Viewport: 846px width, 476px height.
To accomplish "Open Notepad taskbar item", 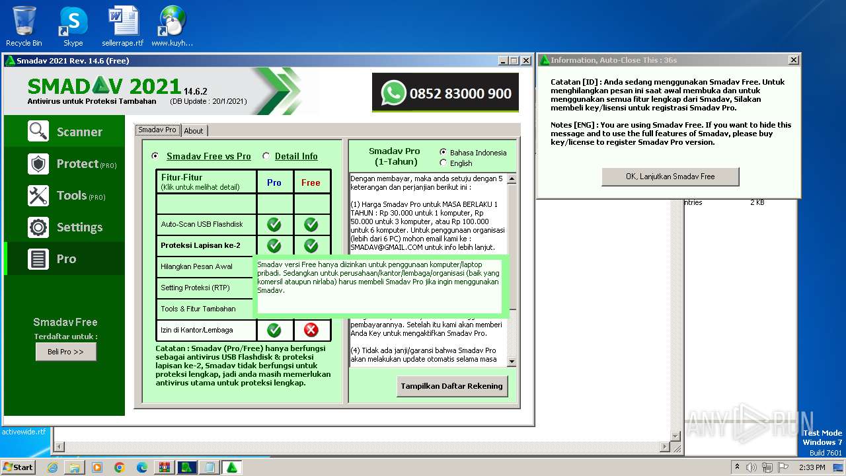I will coord(210,467).
